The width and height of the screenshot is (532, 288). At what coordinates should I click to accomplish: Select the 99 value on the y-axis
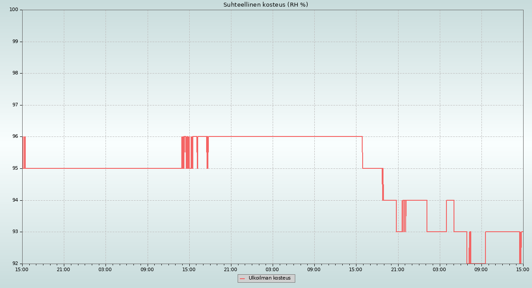pyautogui.click(x=15, y=42)
